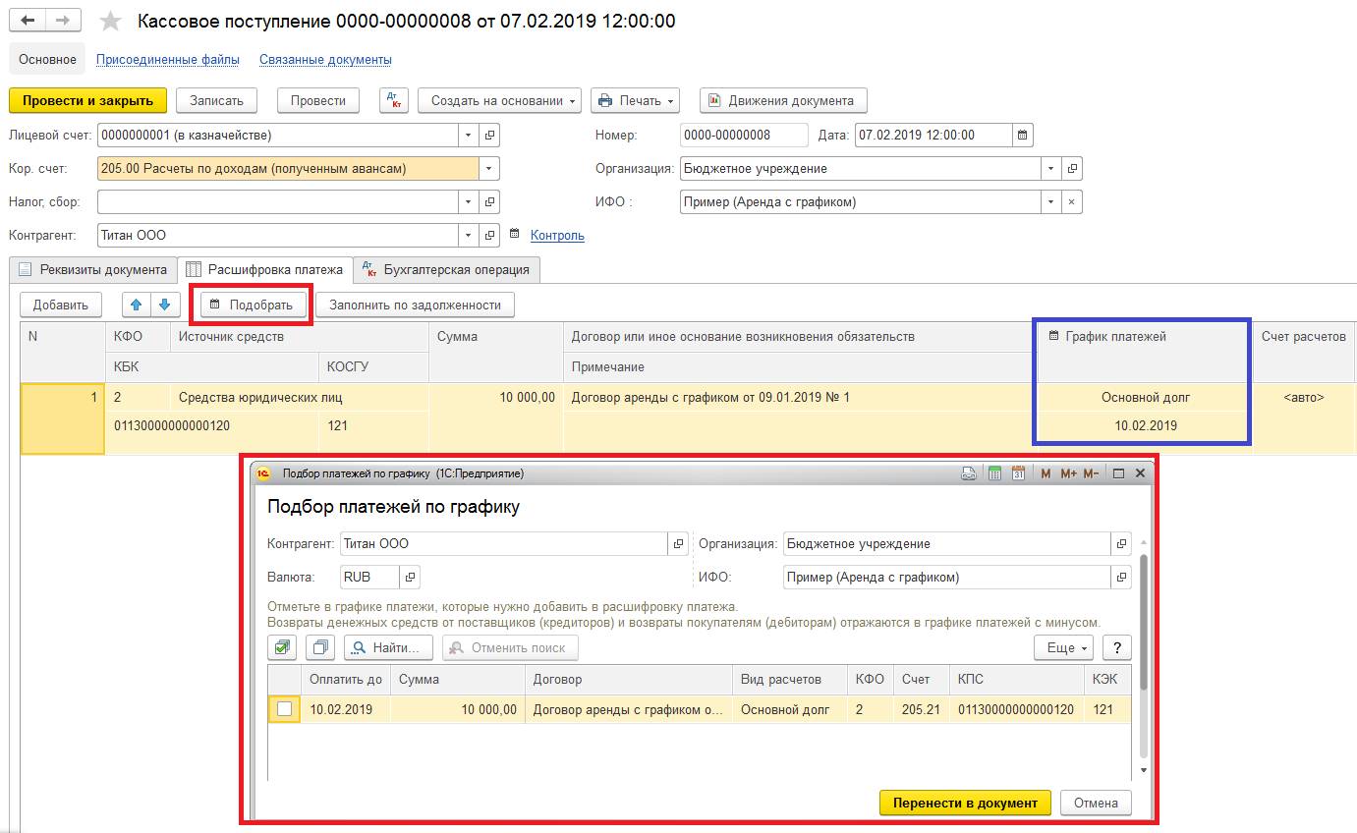Clear the ИФО field with the x button
The width and height of the screenshot is (1357, 833).
click(1072, 202)
